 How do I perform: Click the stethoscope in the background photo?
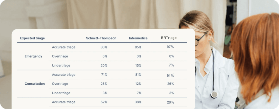coord(214,94)
